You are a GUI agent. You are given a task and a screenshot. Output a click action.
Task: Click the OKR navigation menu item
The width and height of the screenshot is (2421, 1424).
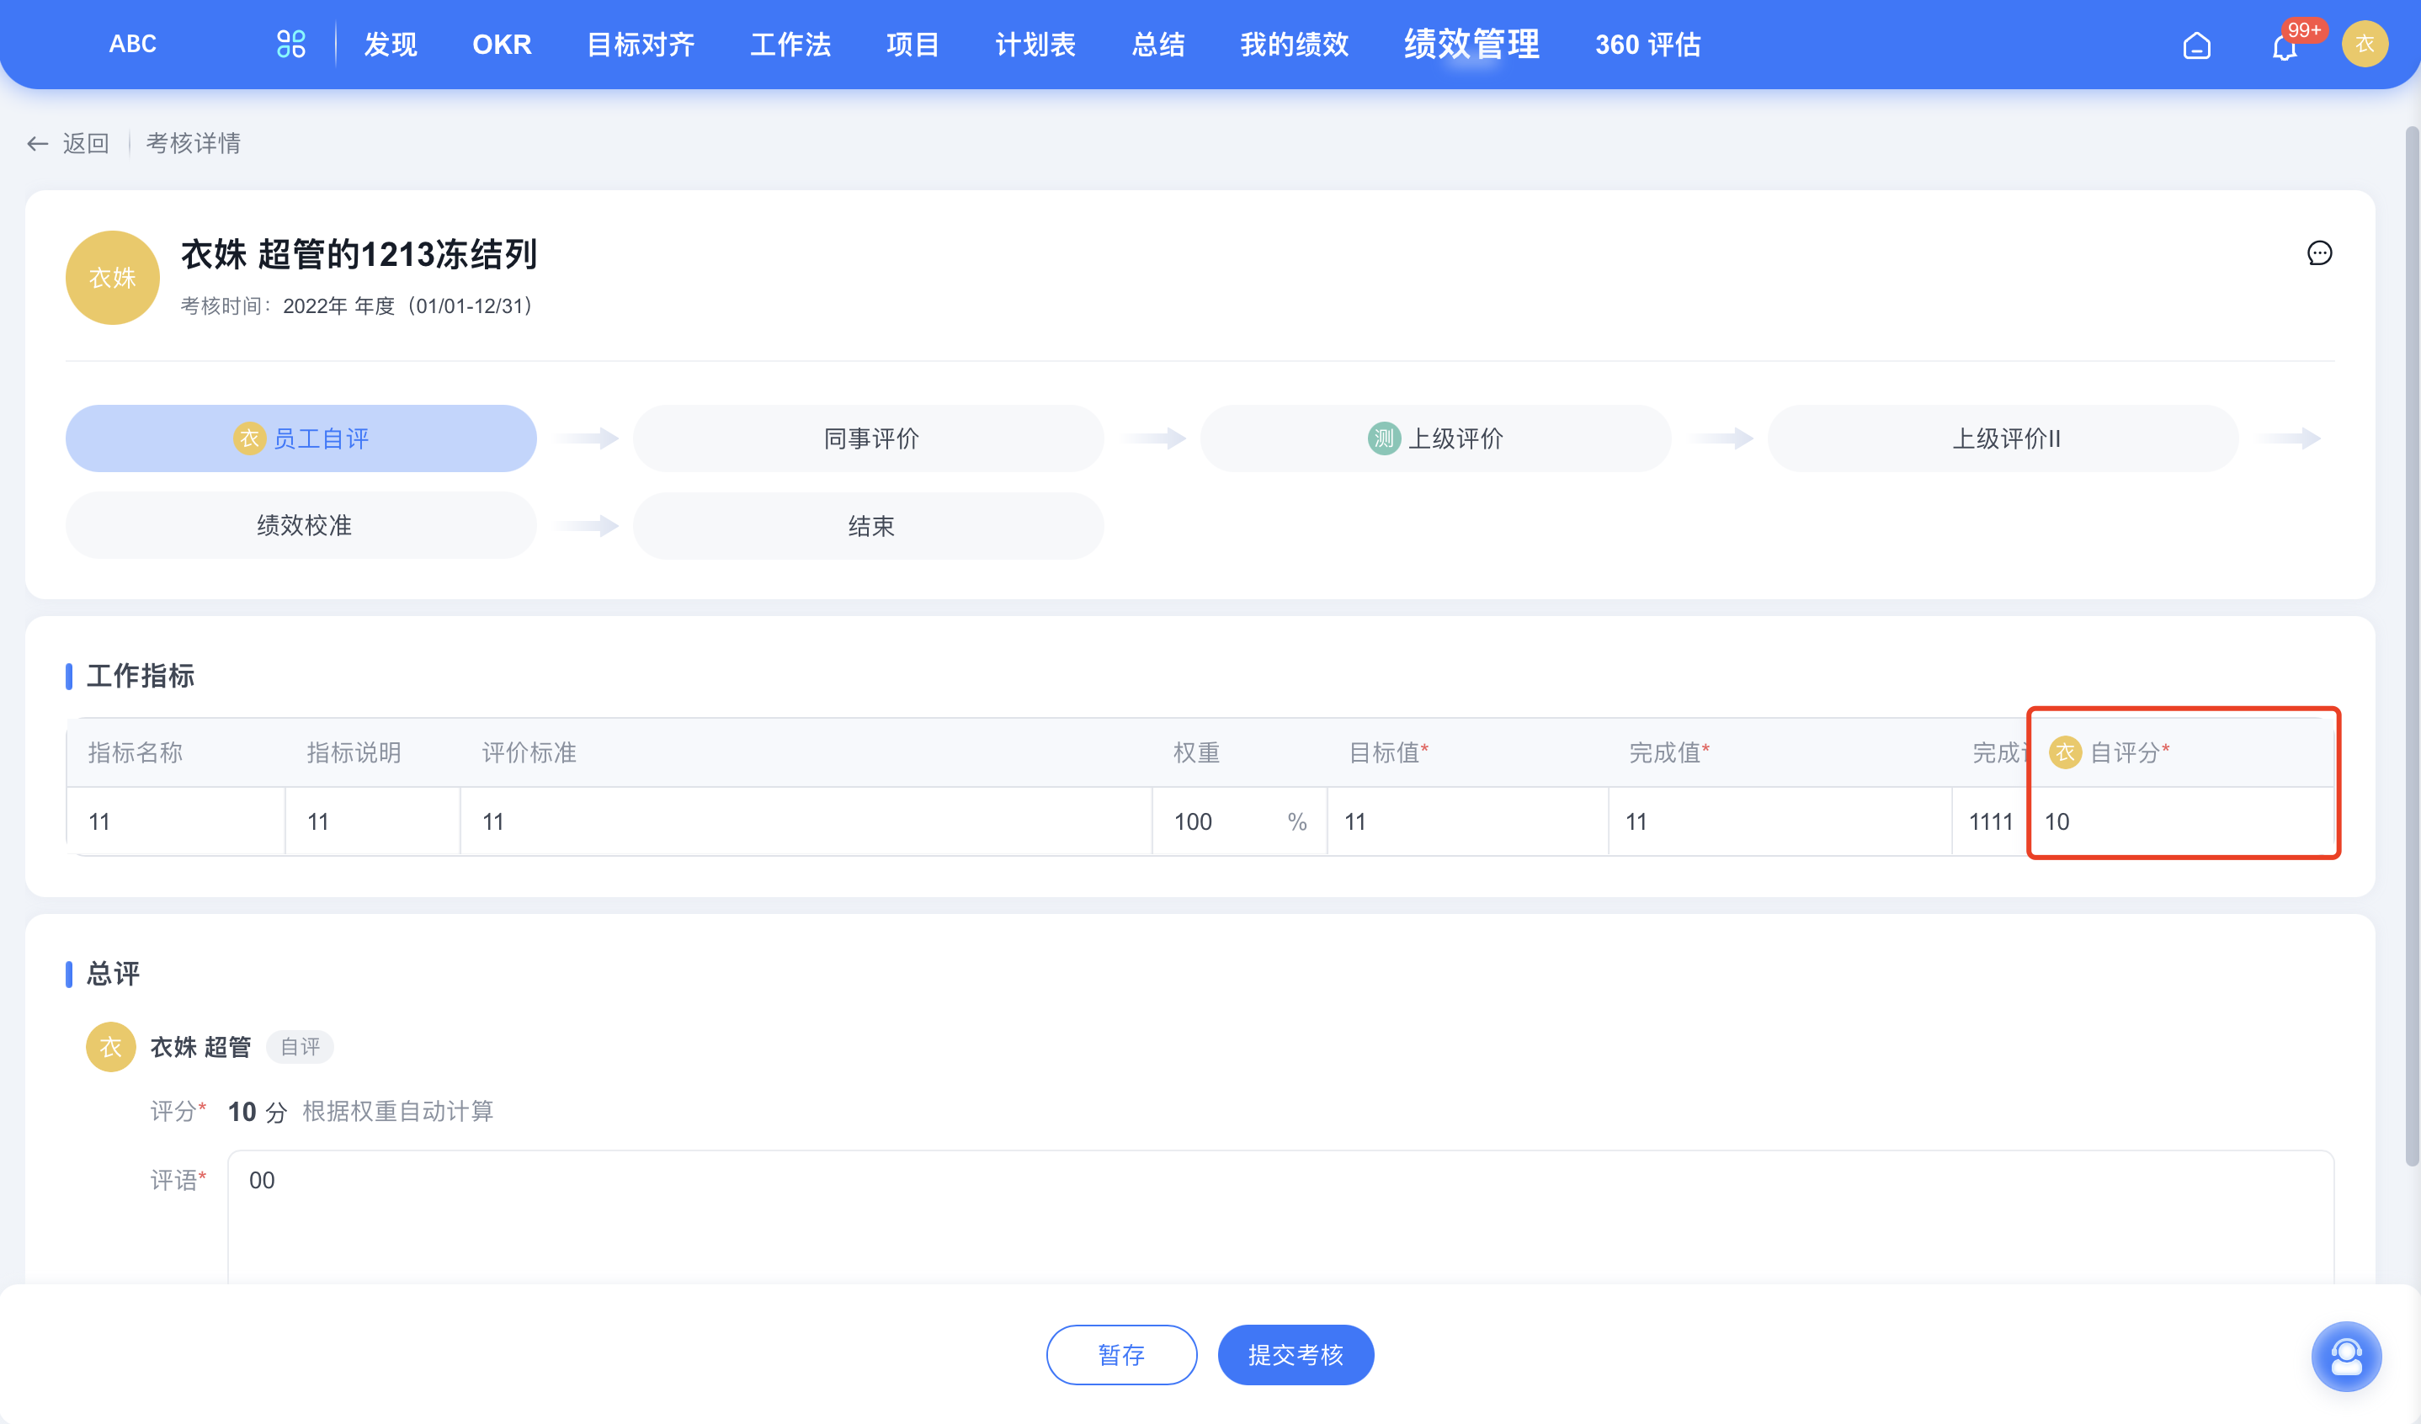pos(502,44)
